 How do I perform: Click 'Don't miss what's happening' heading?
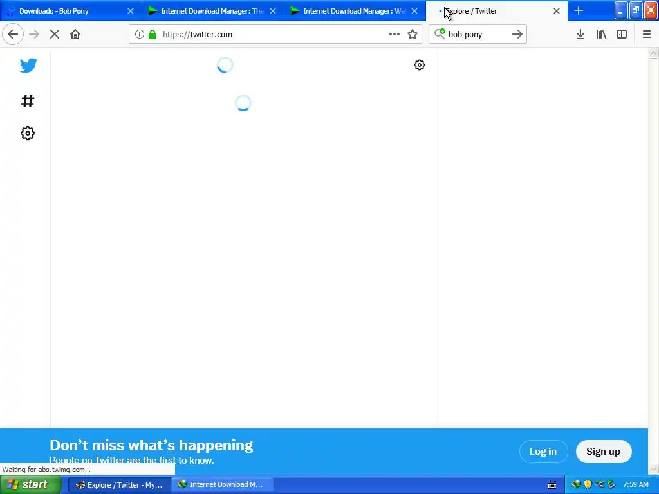click(151, 445)
